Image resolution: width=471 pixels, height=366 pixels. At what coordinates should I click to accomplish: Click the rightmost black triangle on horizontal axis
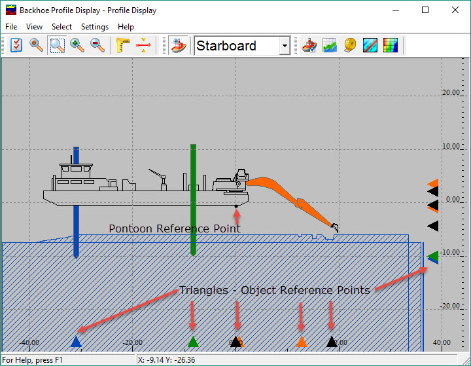click(332, 342)
